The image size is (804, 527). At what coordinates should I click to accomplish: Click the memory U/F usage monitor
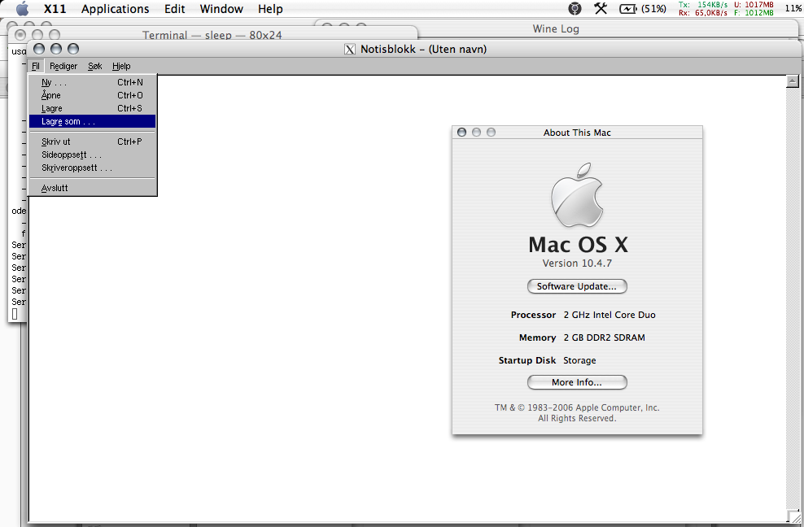pyautogui.click(x=754, y=9)
